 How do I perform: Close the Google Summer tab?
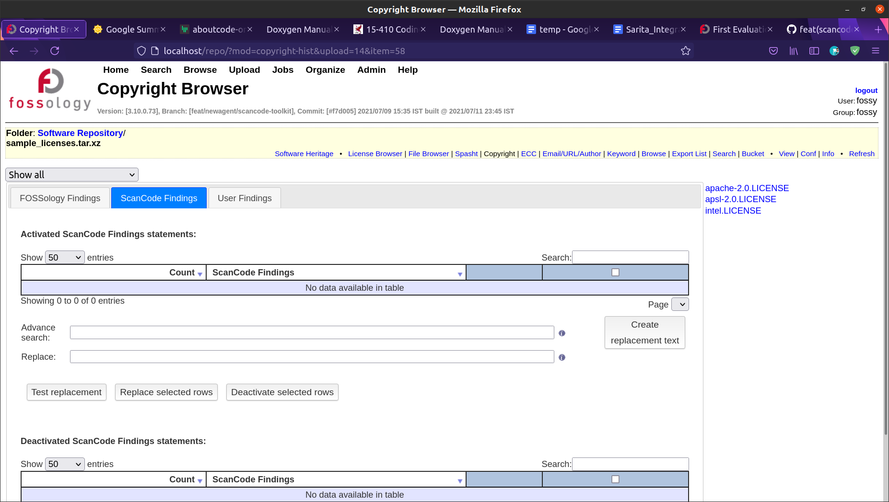[x=163, y=29]
